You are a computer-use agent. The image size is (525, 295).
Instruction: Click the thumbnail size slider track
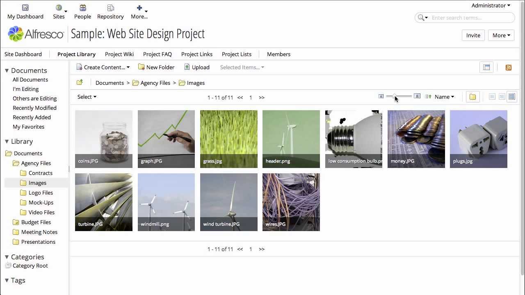[404, 97]
